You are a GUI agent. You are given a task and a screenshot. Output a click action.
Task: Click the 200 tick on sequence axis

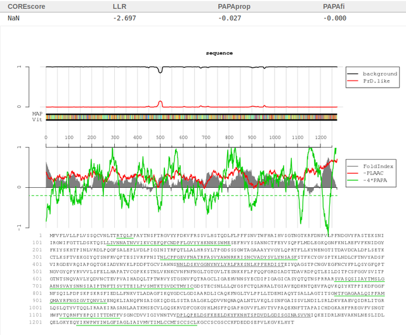pos(91,138)
